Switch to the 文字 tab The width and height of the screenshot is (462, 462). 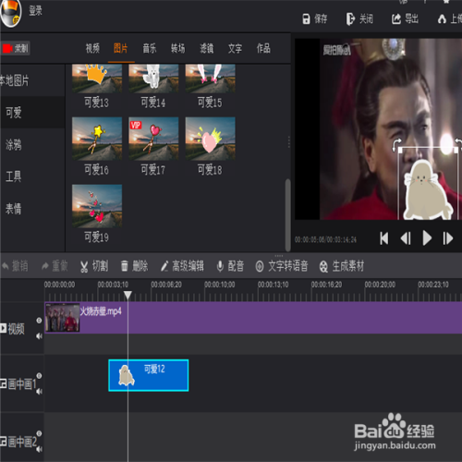[x=235, y=48]
